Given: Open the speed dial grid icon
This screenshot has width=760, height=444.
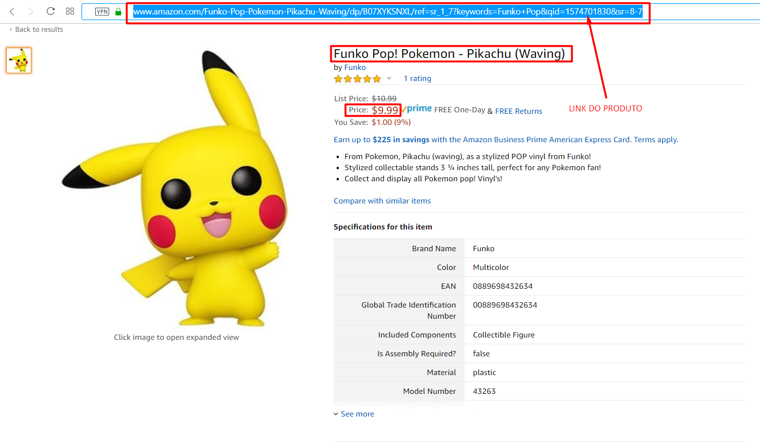Looking at the screenshot, I should 70,11.
